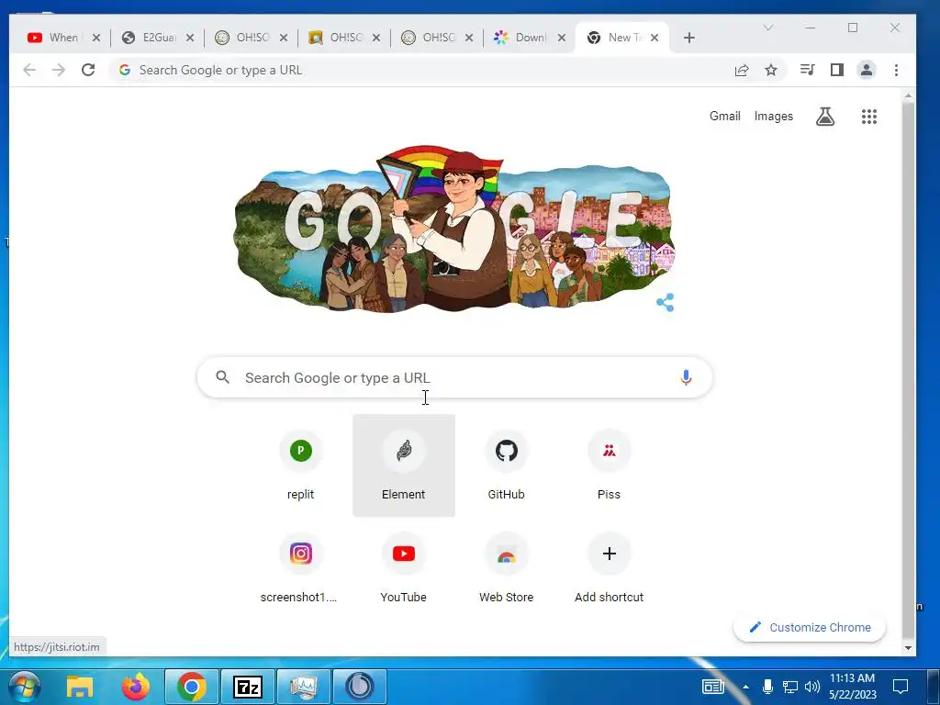The width and height of the screenshot is (940, 705).
Task: Open a new tab with plus button
Action: (x=688, y=38)
